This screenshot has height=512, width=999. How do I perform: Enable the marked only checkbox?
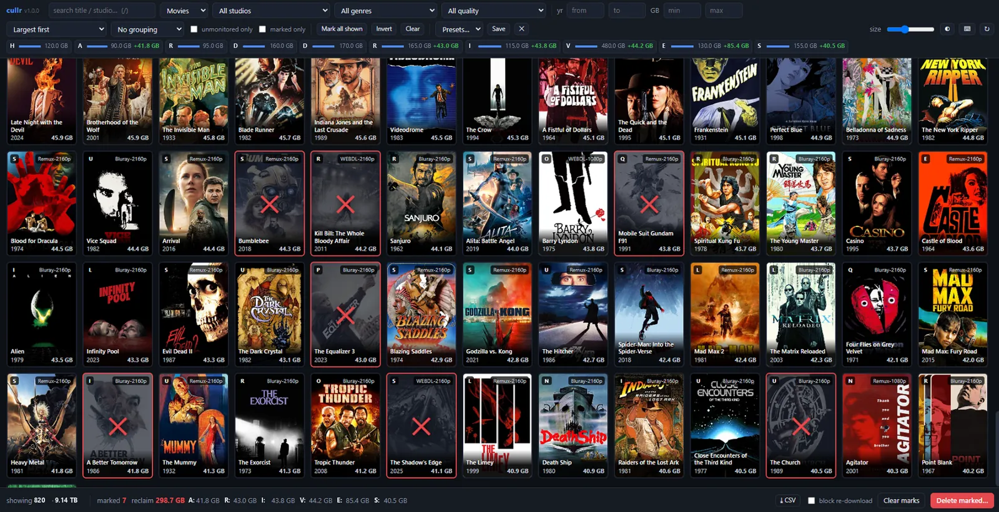(262, 29)
